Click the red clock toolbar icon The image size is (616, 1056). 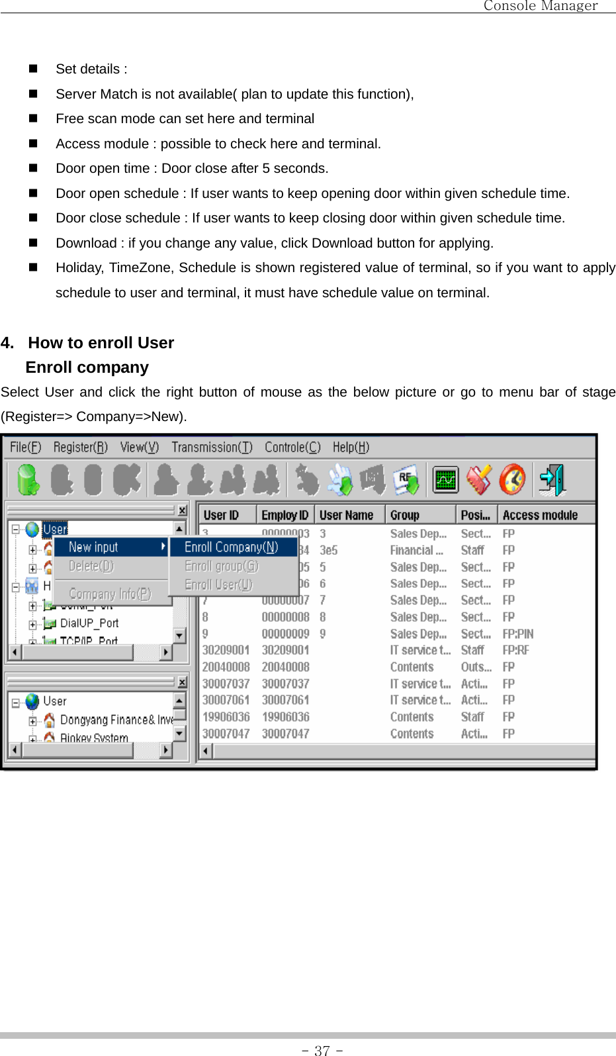point(512,480)
